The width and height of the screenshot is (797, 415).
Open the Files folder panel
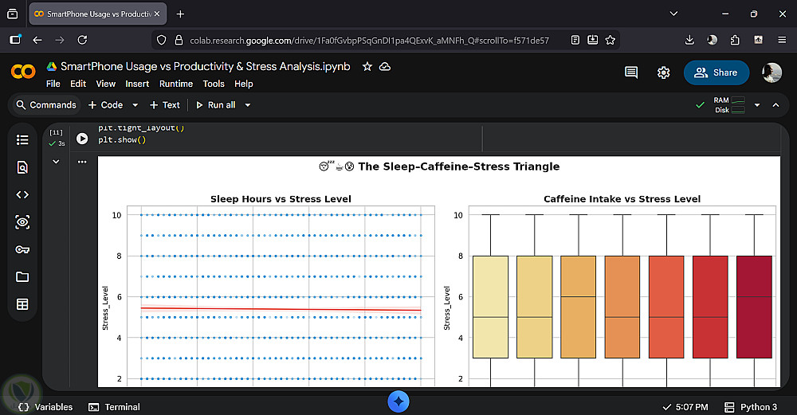(x=22, y=276)
